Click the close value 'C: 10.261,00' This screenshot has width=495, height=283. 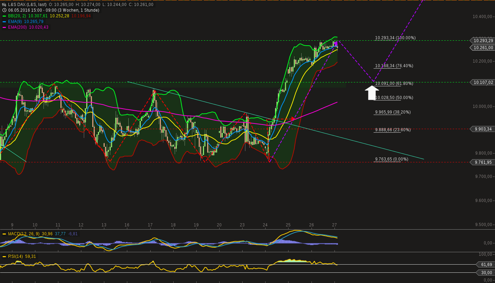click(x=141, y=5)
